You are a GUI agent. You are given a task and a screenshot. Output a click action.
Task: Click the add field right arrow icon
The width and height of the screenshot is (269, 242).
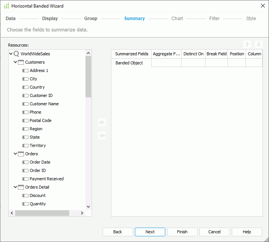pyautogui.click(x=101, y=122)
